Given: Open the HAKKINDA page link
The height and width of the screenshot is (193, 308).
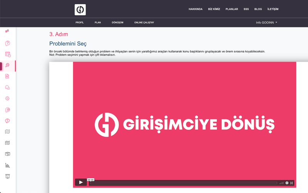Looking at the screenshot, I should 196,9.
